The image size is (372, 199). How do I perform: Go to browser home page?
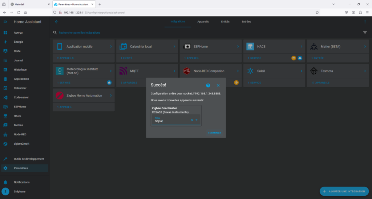25,13
